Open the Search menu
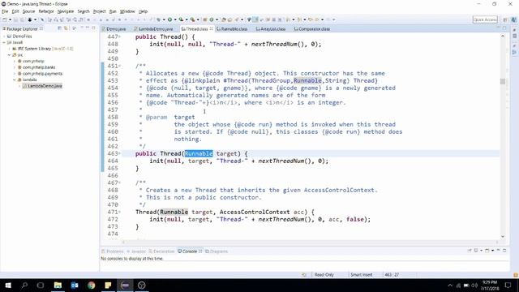 (x=84, y=11)
